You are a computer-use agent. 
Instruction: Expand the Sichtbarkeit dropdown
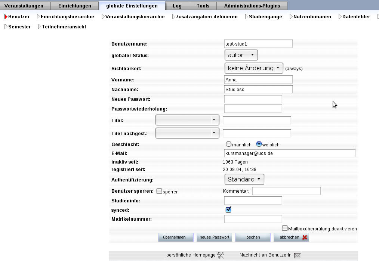tap(254, 68)
